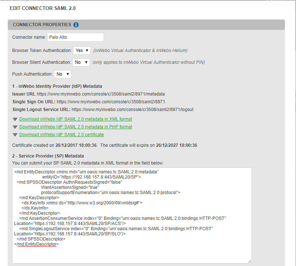Click the Single Sign On URL value
The width and height of the screenshot is (296, 266).
[x=111, y=102]
